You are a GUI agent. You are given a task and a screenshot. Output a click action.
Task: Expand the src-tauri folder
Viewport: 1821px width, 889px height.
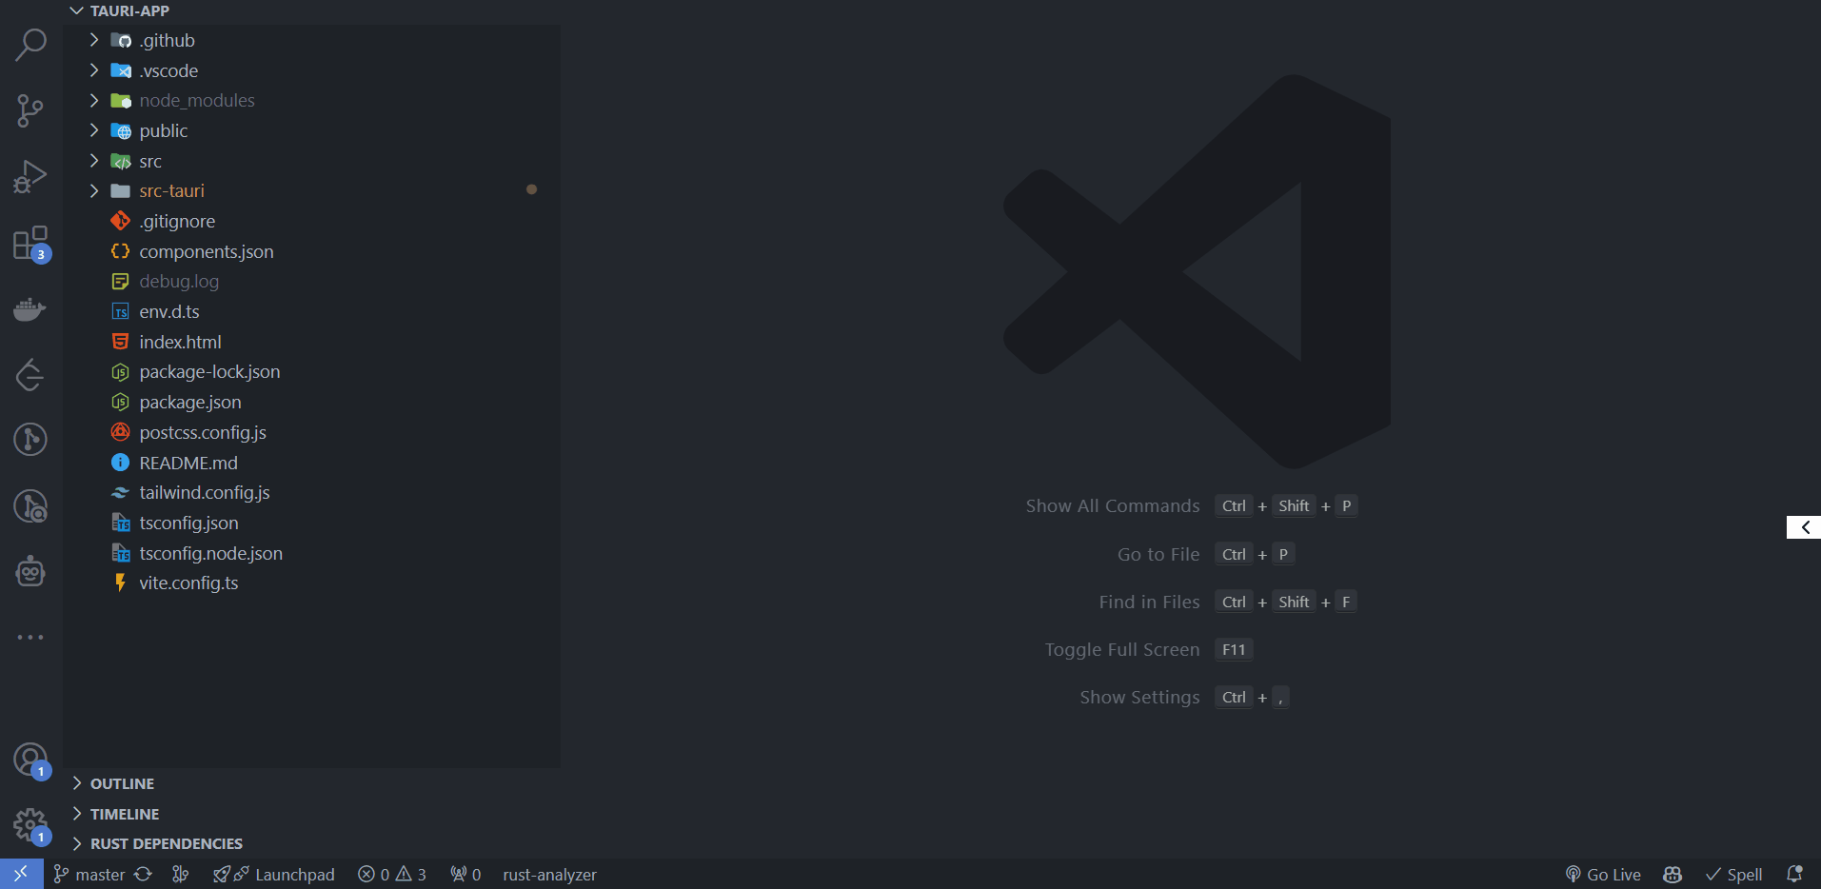(311, 191)
